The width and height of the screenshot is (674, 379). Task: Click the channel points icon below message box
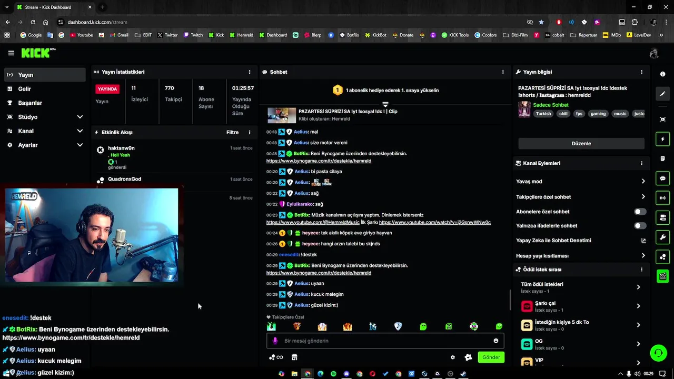pyautogui.click(x=276, y=357)
